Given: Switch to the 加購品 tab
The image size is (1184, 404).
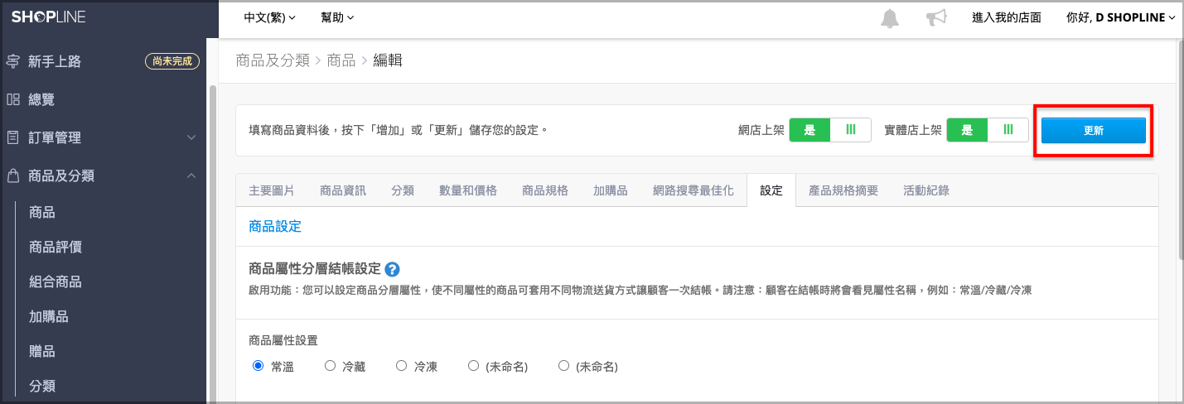Looking at the screenshot, I should pyautogui.click(x=611, y=190).
